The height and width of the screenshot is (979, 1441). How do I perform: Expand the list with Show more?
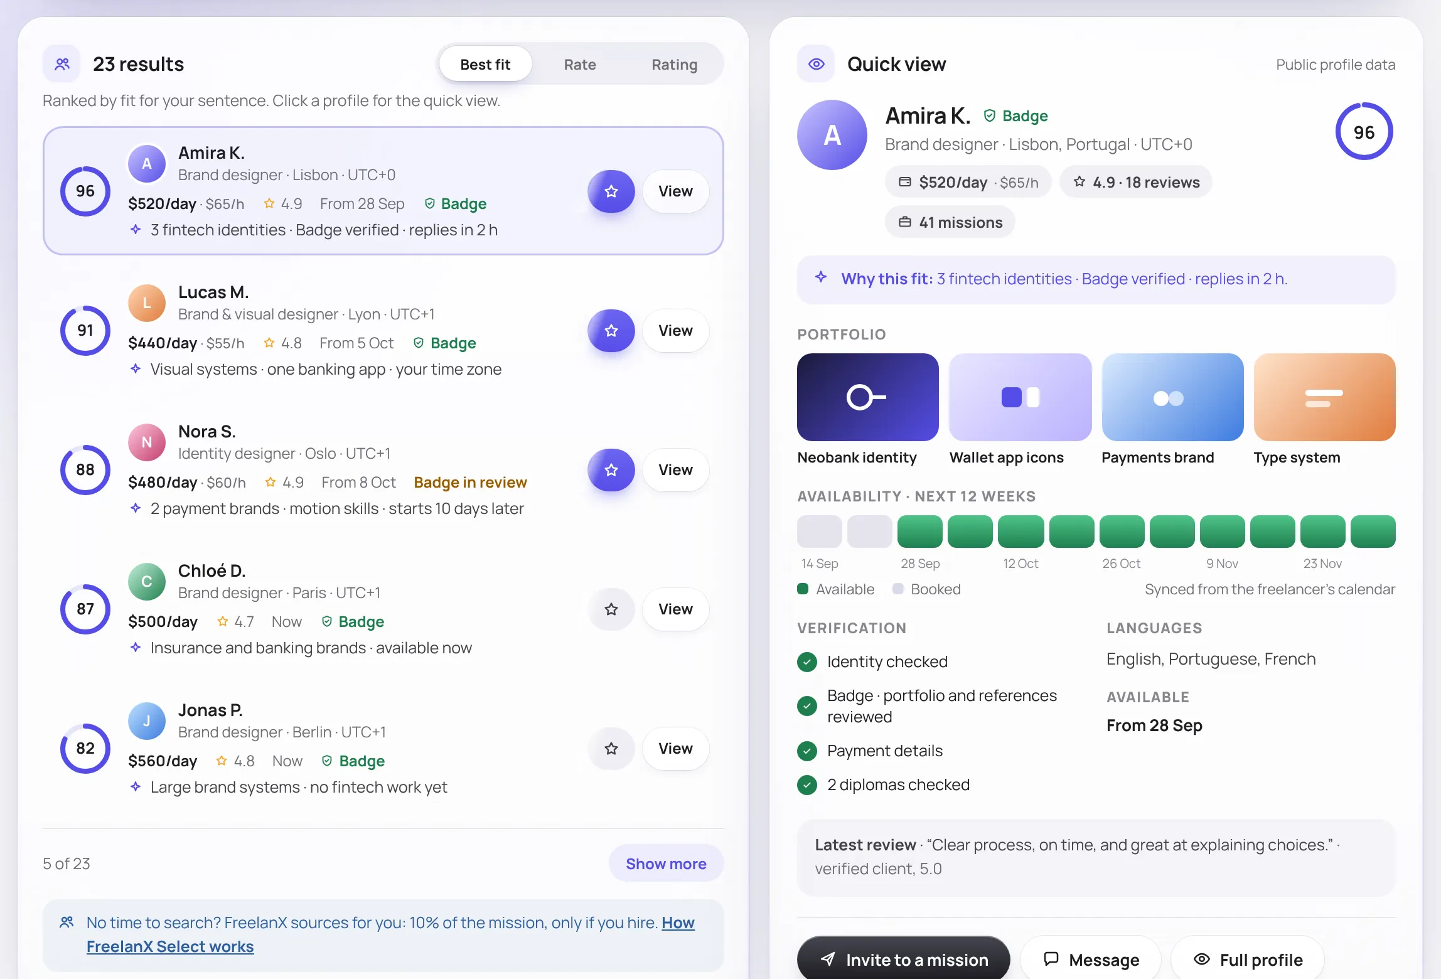[x=666, y=864]
